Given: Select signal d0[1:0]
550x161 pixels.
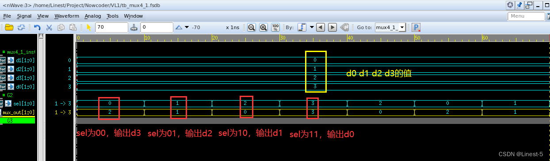Looking at the screenshot, I should [x=25, y=87].
